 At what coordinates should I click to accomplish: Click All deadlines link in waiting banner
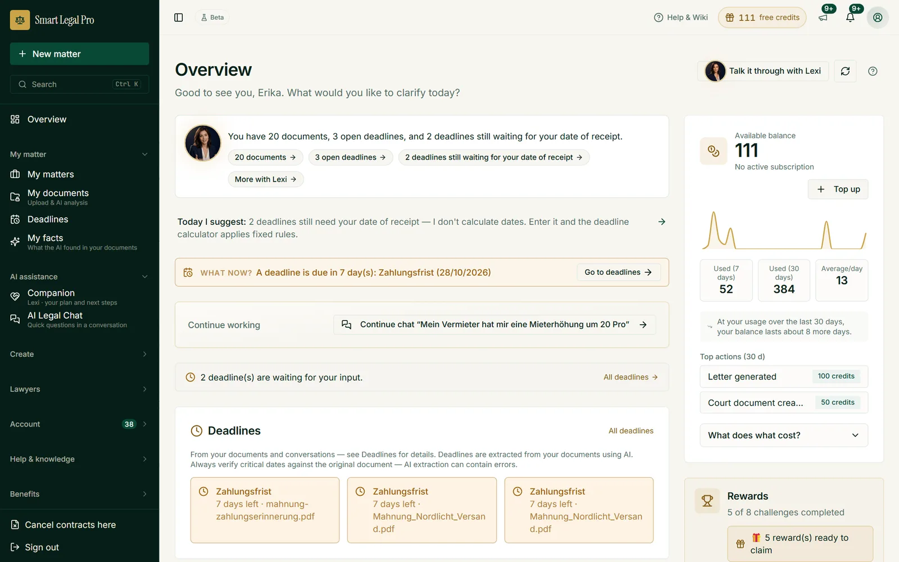pyautogui.click(x=630, y=377)
